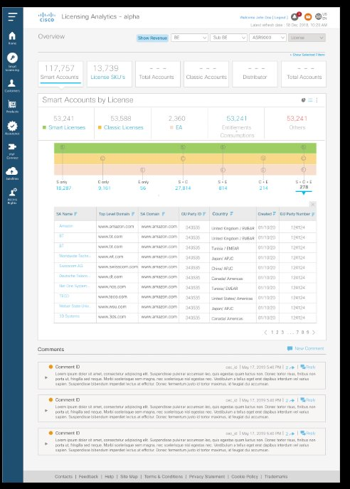The height and width of the screenshot is (489, 350).
Task: Switch to pie chart view icon
Action: point(303,100)
